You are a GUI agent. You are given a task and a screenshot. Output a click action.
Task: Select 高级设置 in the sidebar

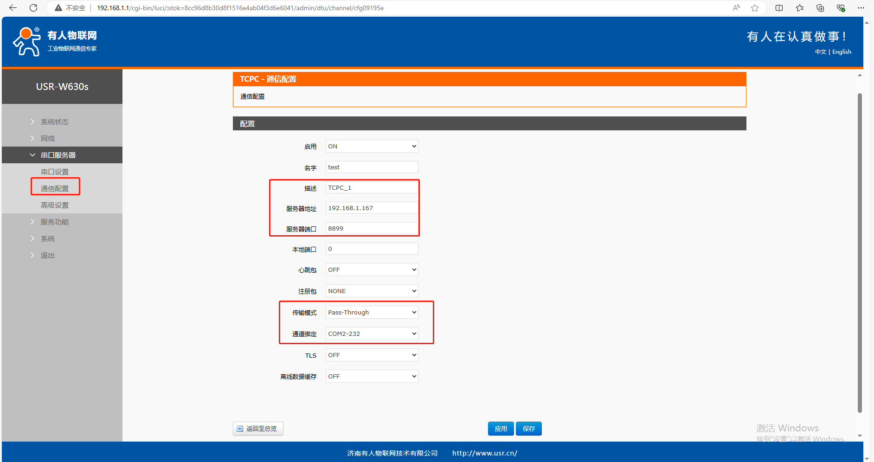coord(54,205)
